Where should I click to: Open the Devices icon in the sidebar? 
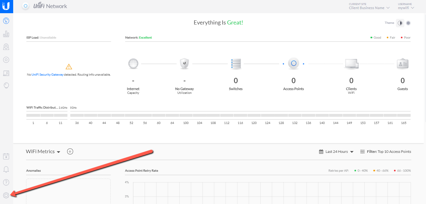pyautogui.click(x=6, y=60)
